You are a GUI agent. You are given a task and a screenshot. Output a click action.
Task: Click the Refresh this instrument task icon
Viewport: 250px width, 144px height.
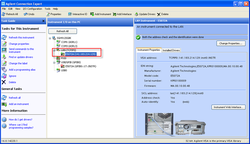point(4,38)
